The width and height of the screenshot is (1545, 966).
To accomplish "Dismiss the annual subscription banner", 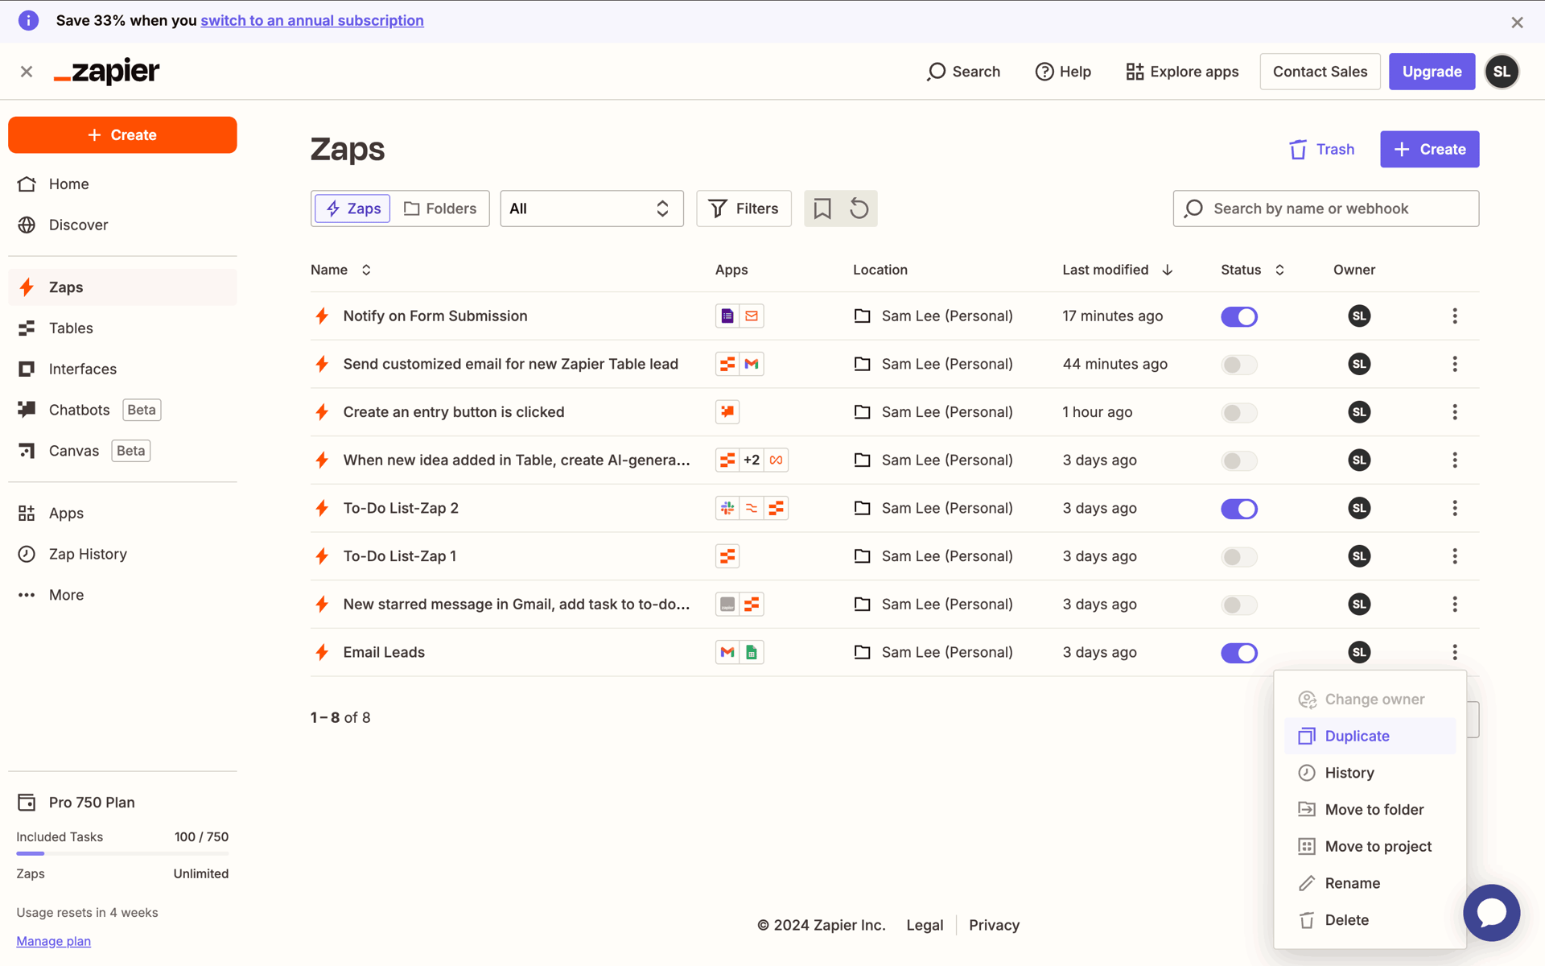I will (x=1517, y=23).
